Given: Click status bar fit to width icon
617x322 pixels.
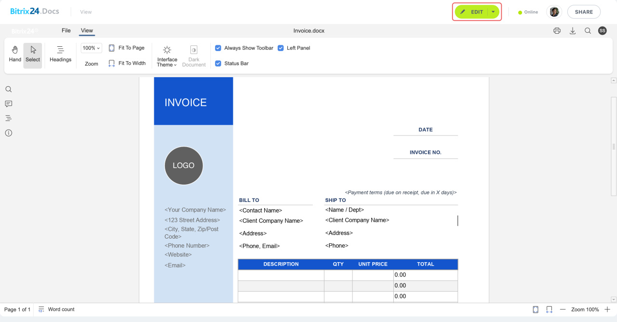Looking at the screenshot, I should (x=549, y=309).
